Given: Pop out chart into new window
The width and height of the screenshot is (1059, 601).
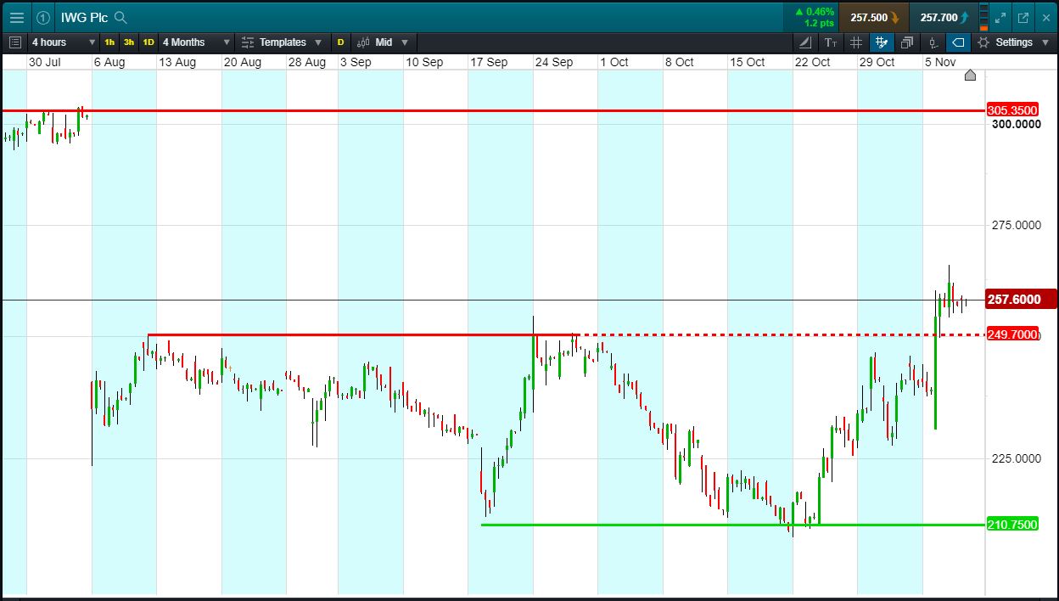Looking at the screenshot, I should (1023, 17).
